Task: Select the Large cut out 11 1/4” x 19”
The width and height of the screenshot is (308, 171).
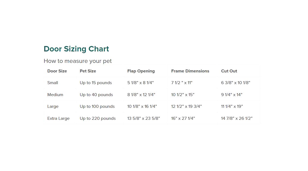Action: (232, 106)
